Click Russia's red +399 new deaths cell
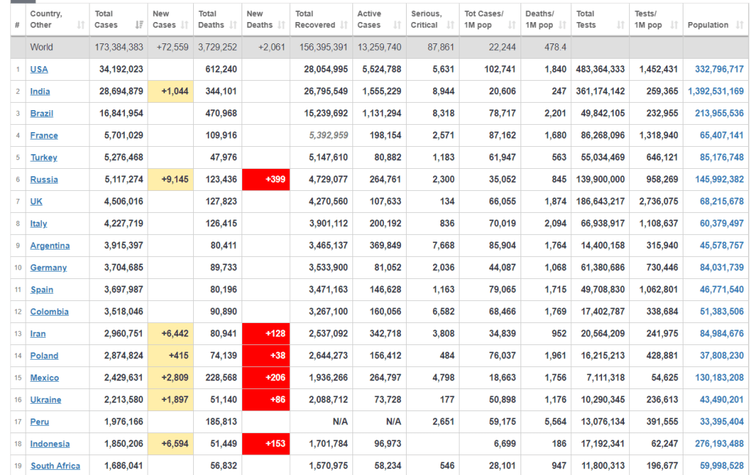 pyautogui.click(x=266, y=180)
